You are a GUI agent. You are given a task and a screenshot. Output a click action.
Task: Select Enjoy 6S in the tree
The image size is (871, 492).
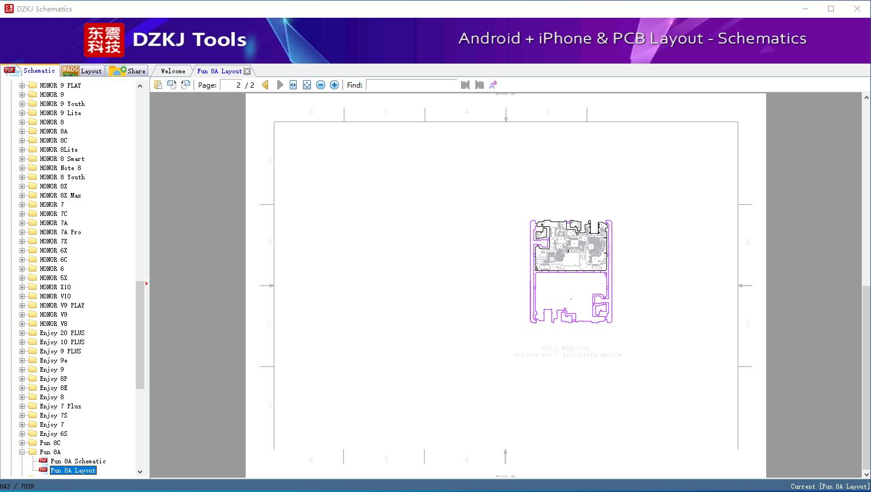coord(54,434)
